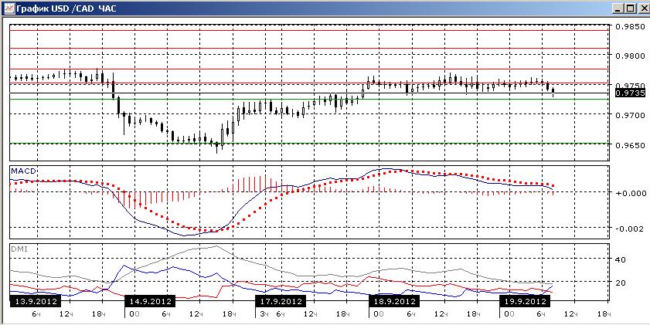Select the 14.9.2012 date marker
The height and width of the screenshot is (325, 650).
pos(150,300)
